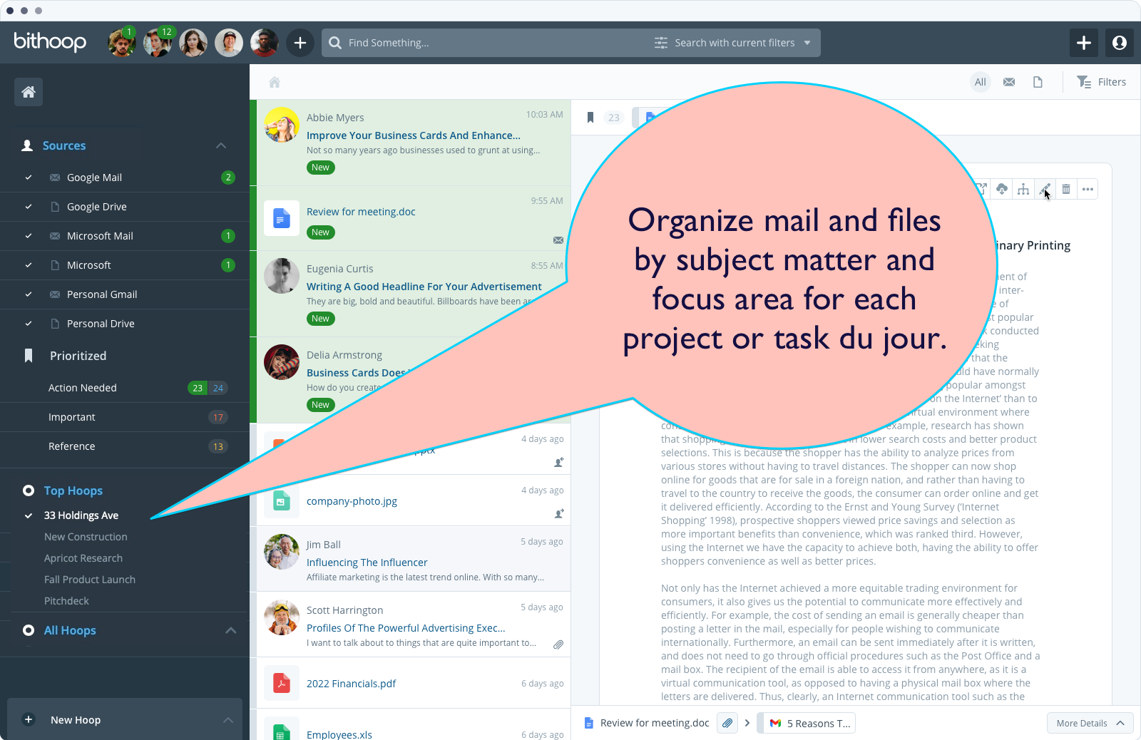The height and width of the screenshot is (740, 1141).
Task: Click the magnifying glass search icon
Action: (x=335, y=43)
